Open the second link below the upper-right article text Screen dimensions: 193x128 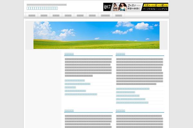pos(125,92)
